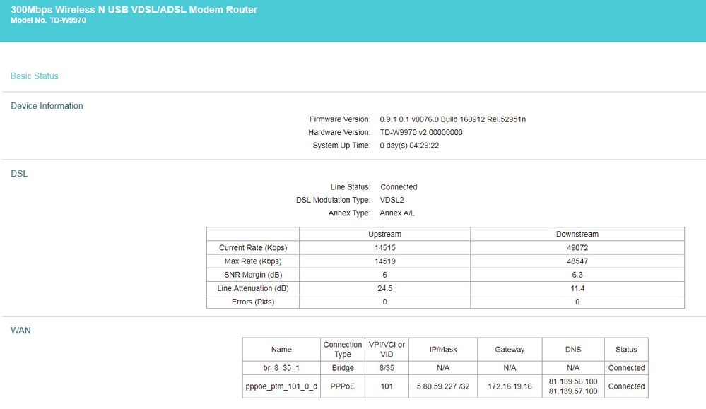Select the Device Information section title
Screen dimensions: 706x409
pyautogui.click(x=47, y=106)
